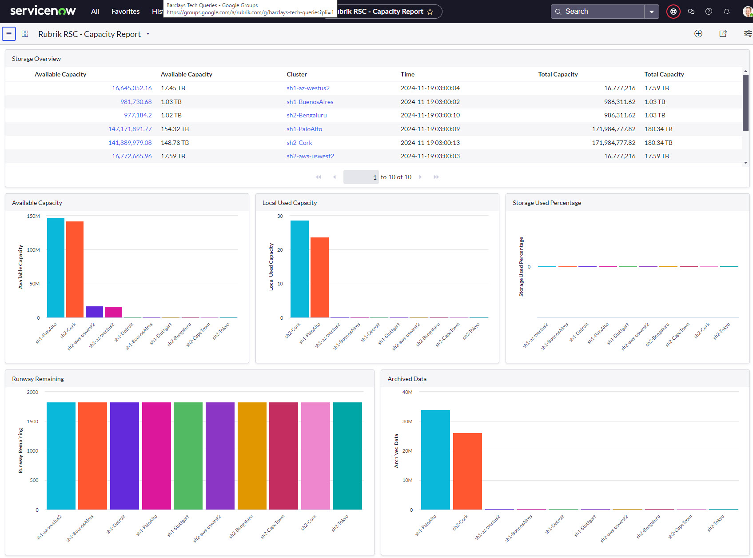Viewport: 753px width, 558px height.
Task: Click the page number input field
Action: pos(361,177)
